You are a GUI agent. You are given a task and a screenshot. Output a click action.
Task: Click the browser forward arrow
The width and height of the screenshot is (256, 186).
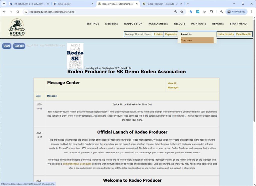tap(11, 12)
